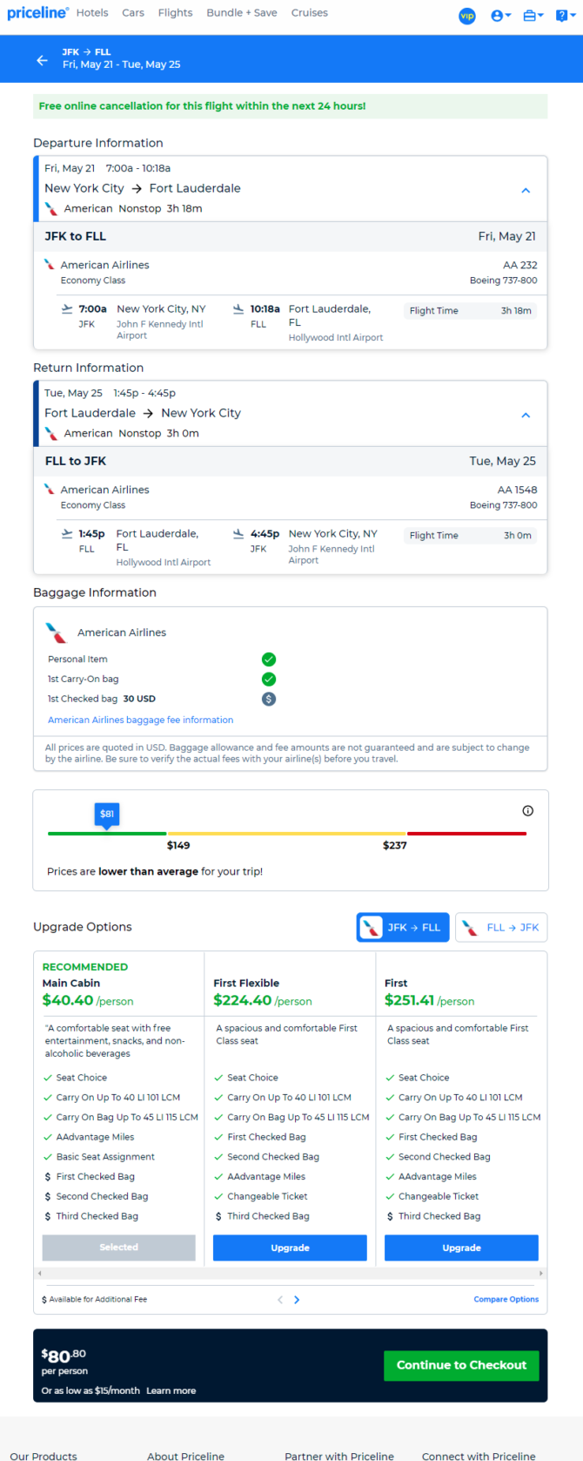Collapse the return flight details chevron

[x=526, y=415]
